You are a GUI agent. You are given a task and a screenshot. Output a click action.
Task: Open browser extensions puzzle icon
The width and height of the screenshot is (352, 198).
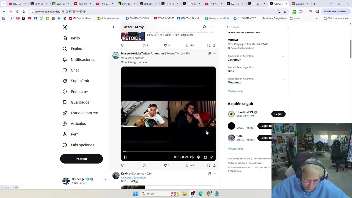pos(301,12)
